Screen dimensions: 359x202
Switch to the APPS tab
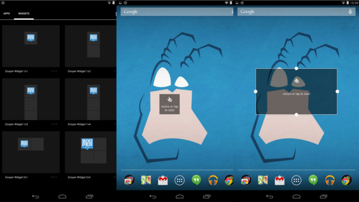(x=7, y=14)
